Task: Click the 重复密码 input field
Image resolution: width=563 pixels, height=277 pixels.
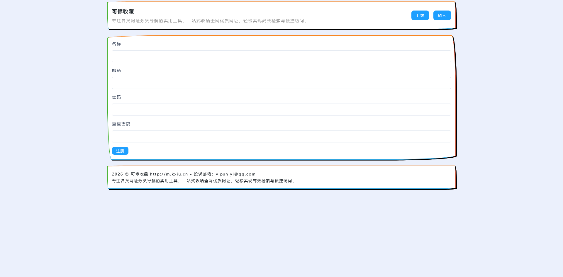Action: [281, 136]
